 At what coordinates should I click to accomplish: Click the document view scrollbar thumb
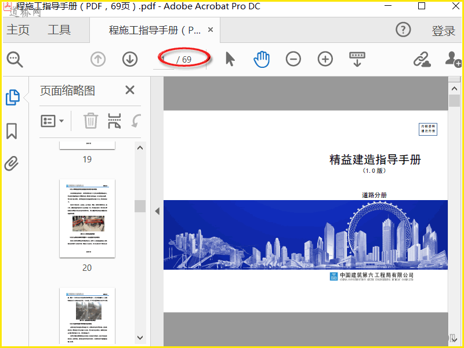point(454,100)
